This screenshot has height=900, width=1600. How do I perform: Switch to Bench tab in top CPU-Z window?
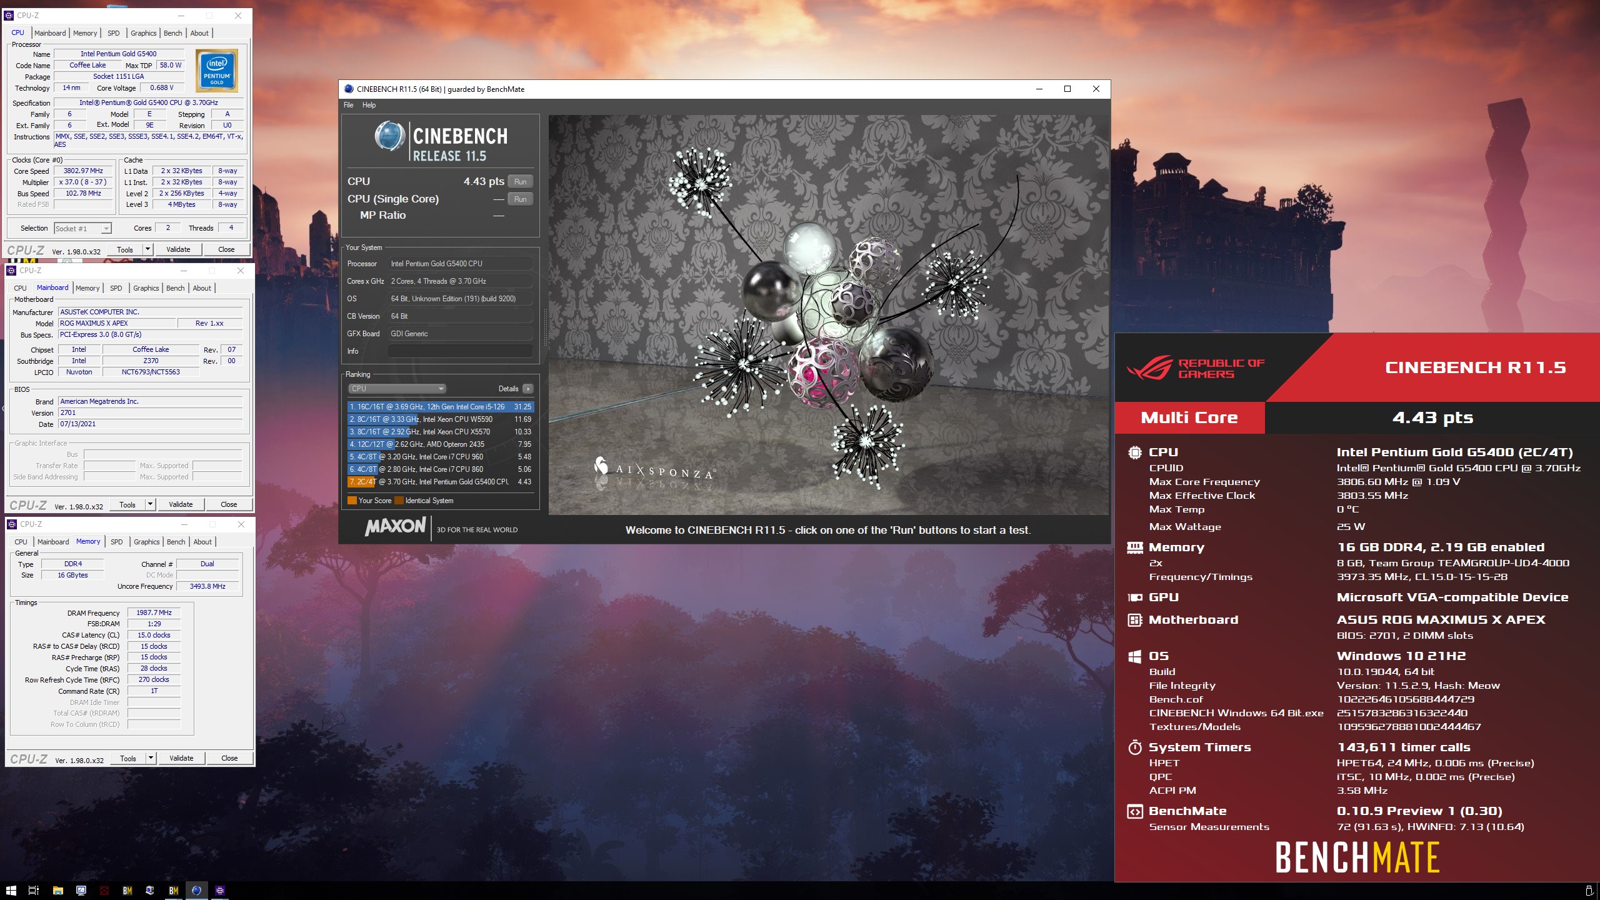[173, 33]
